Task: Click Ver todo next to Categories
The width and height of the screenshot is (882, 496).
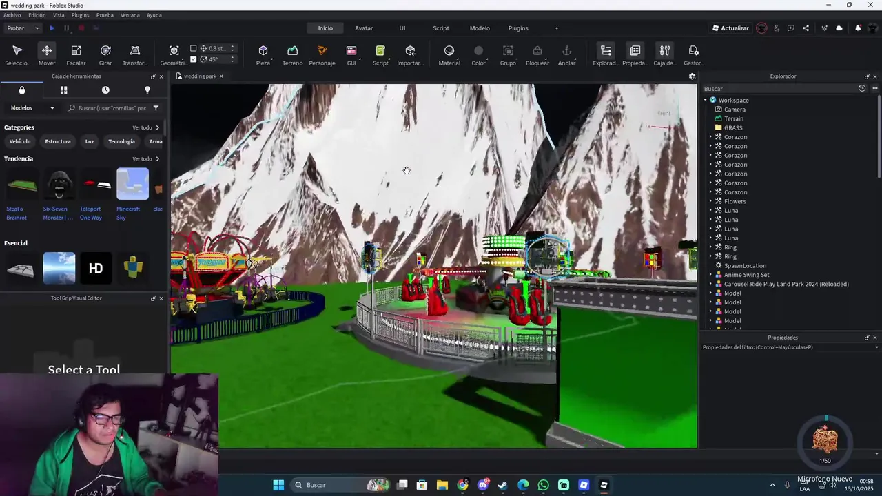Action: pos(145,127)
